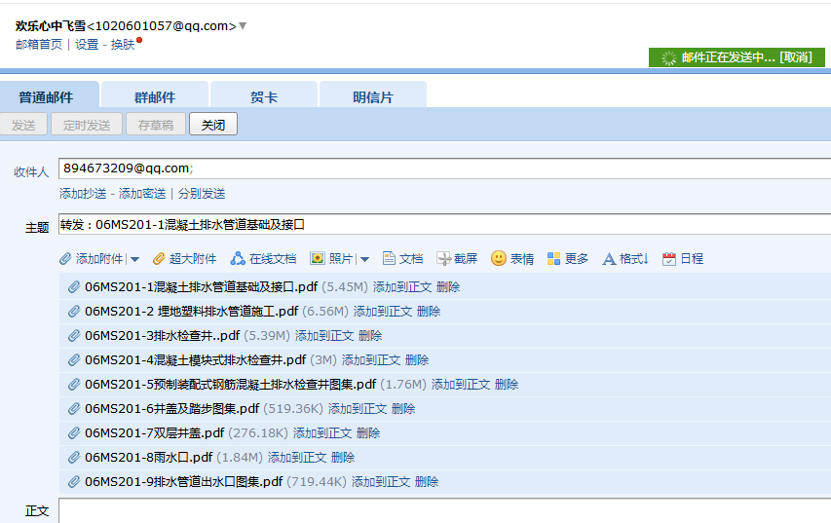Delete the 06MS201-4混凝土模块式排水检查井.pdf attachment
Image resolution: width=831 pixels, height=523 pixels.
coord(417,360)
